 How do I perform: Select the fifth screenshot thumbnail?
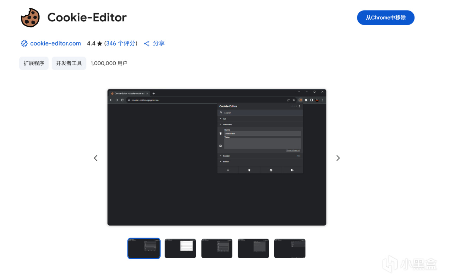tap(290, 248)
